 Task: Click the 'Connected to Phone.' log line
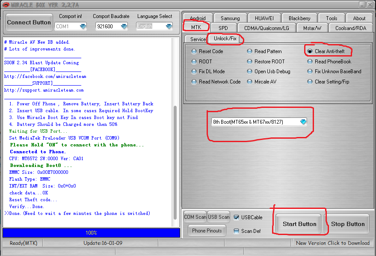(38, 152)
